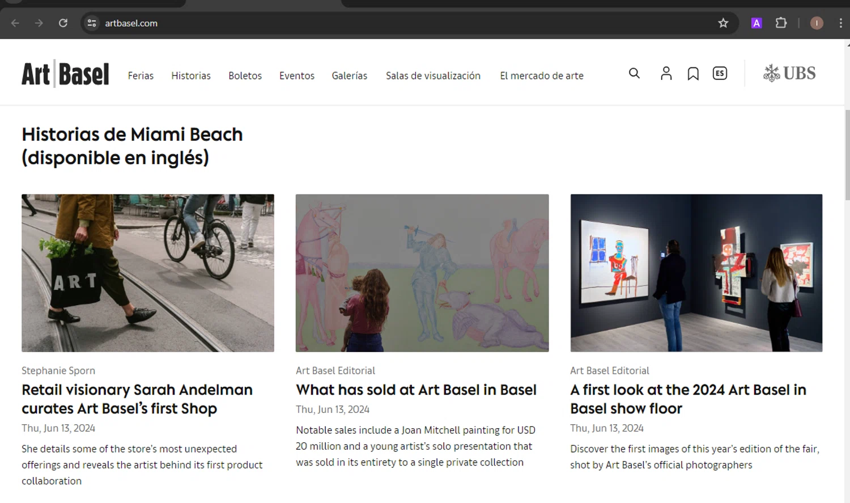Screen dimensions: 850x503
Task: Open El mercado de arte menu item
Action: [542, 75]
